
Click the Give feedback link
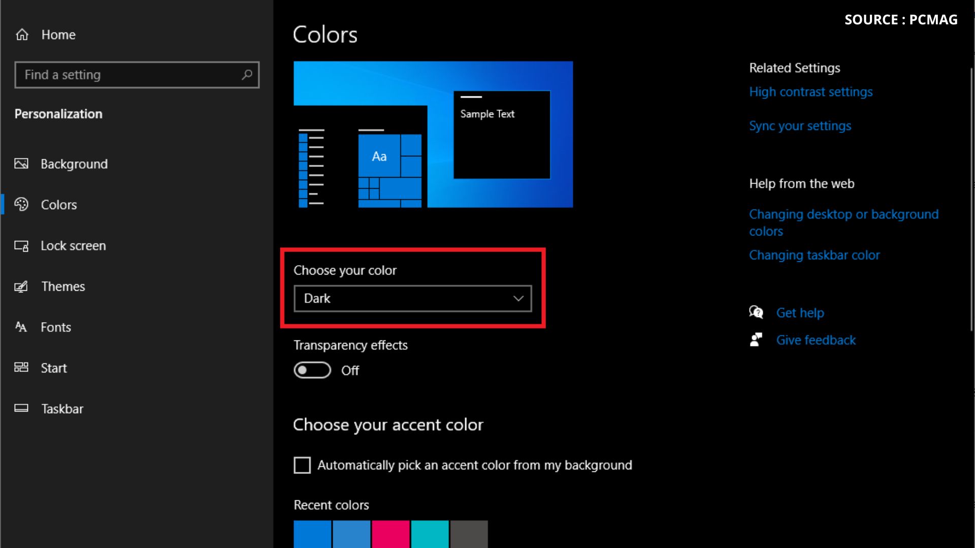coord(816,340)
